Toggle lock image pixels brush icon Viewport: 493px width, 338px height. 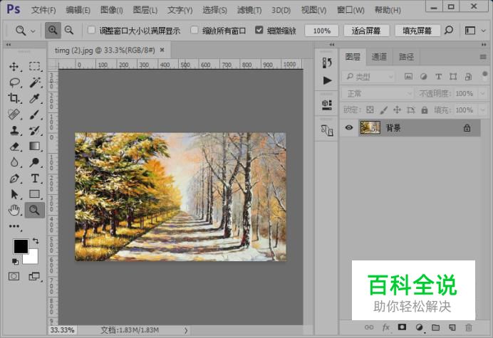(x=383, y=110)
